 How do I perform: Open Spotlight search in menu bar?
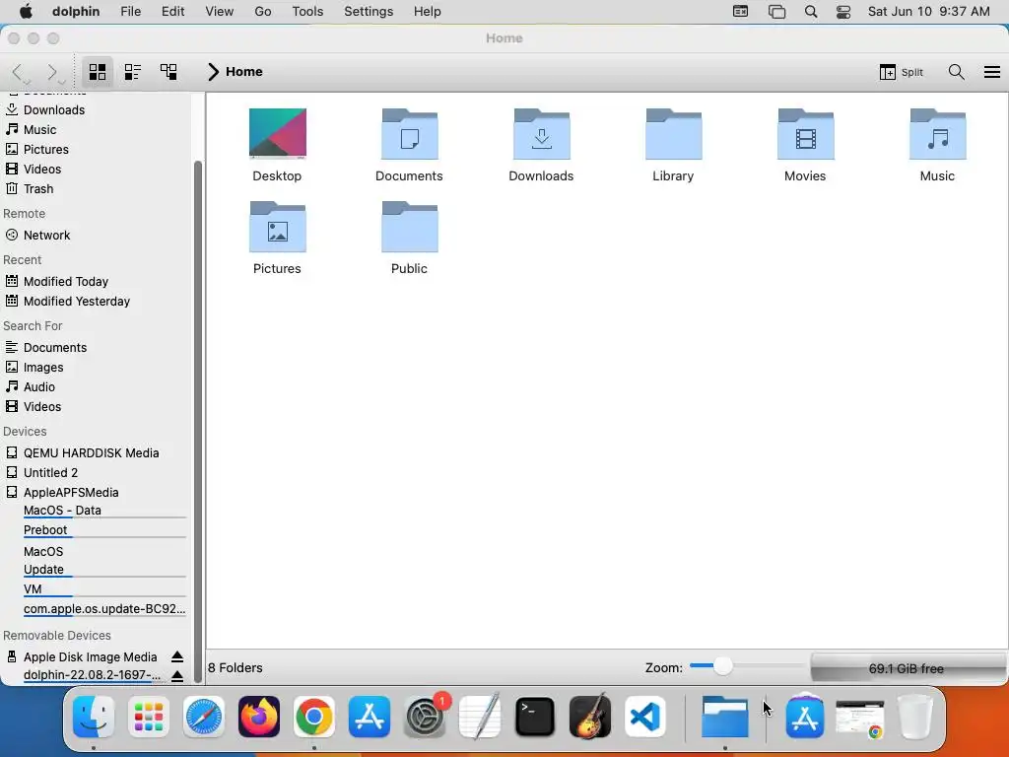[x=811, y=12]
